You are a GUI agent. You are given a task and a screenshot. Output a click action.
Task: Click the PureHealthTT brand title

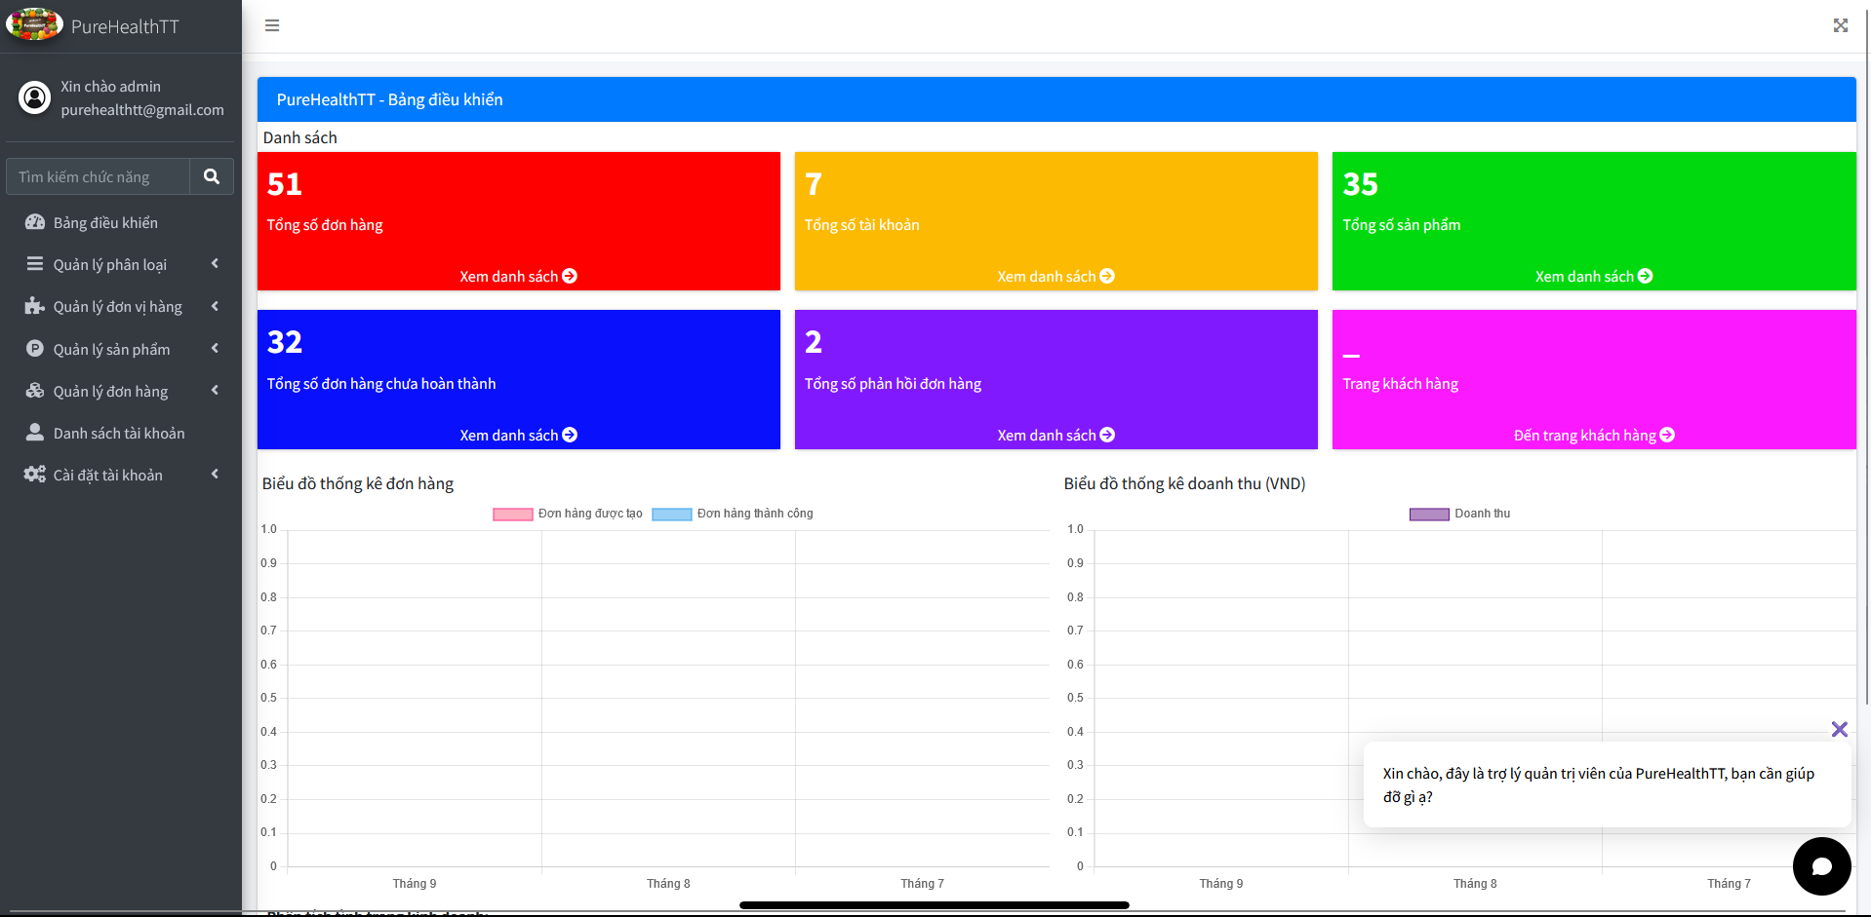tap(125, 26)
